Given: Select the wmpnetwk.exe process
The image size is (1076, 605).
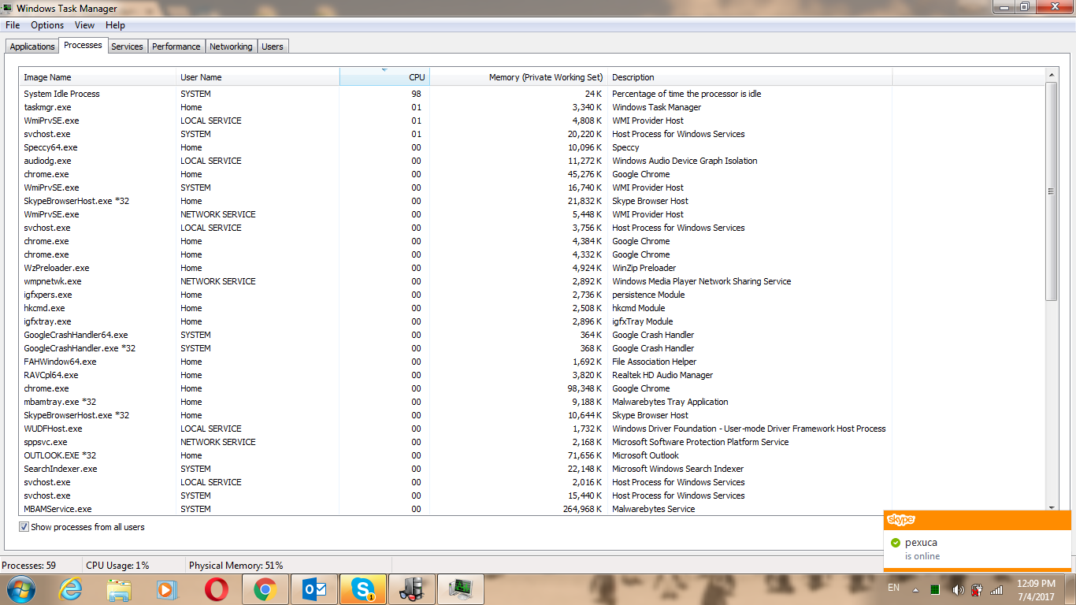Looking at the screenshot, I should (x=532, y=281).
